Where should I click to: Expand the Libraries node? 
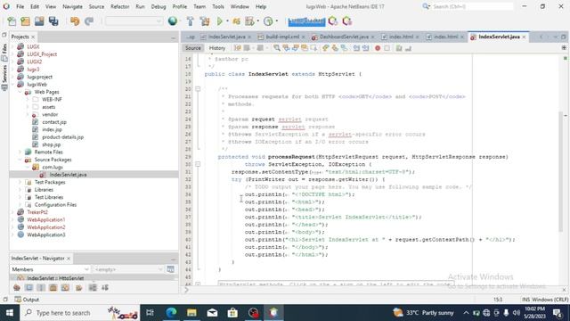pos(20,190)
